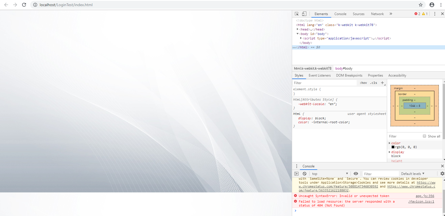Open the Chrome profile account icon
The height and width of the screenshot is (216, 445).
(x=432, y=5)
